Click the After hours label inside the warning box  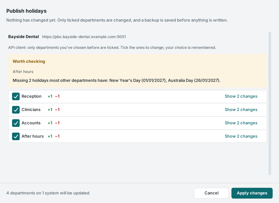(23, 72)
